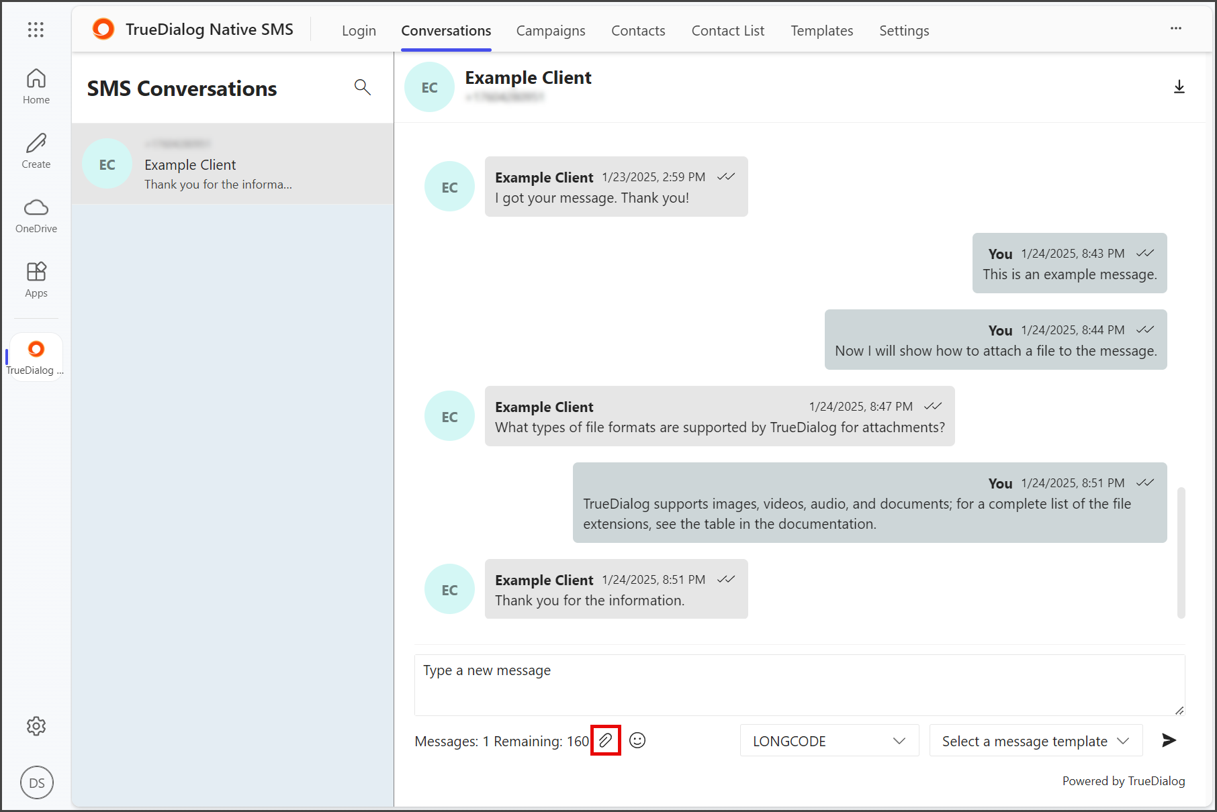Select the TrueDialog app in sidebar
Screen dimensions: 1217x812
(x=36, y=357)
